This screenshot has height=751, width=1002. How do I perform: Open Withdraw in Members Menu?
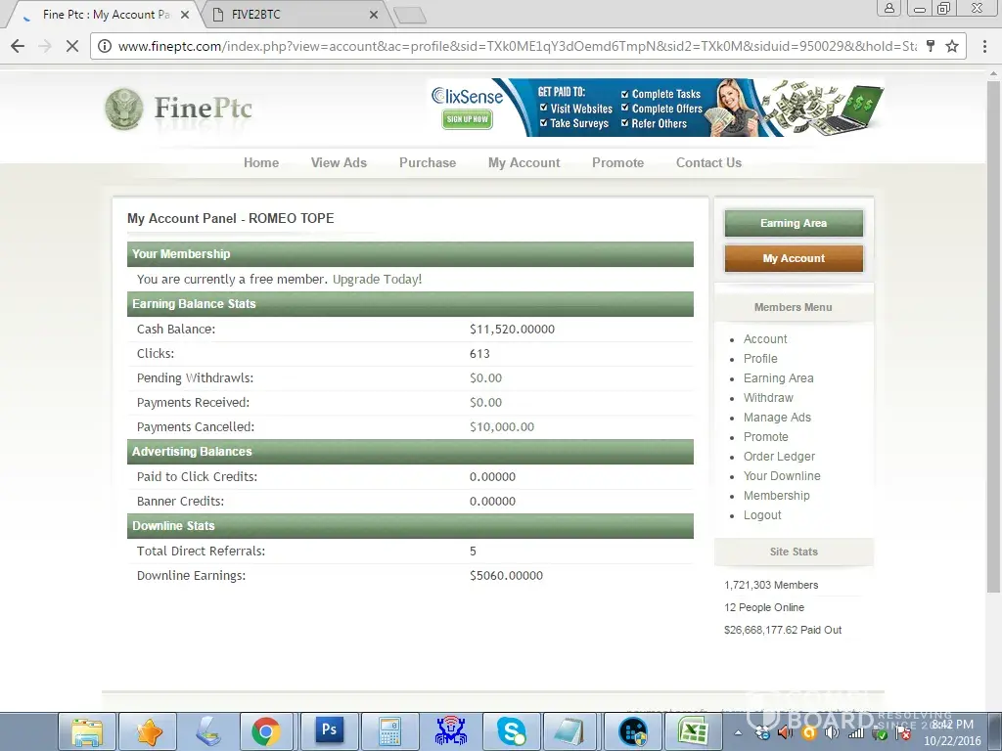coord(768,398)
